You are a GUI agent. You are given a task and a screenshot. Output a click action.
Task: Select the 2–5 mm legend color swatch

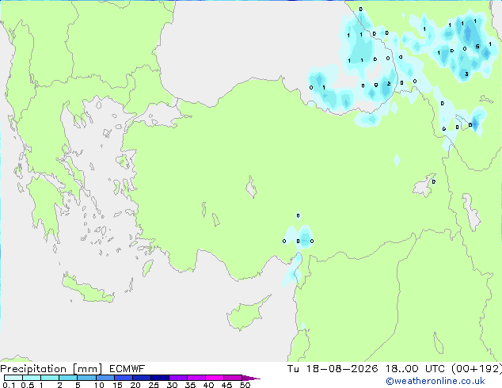(x=68, y=378)
